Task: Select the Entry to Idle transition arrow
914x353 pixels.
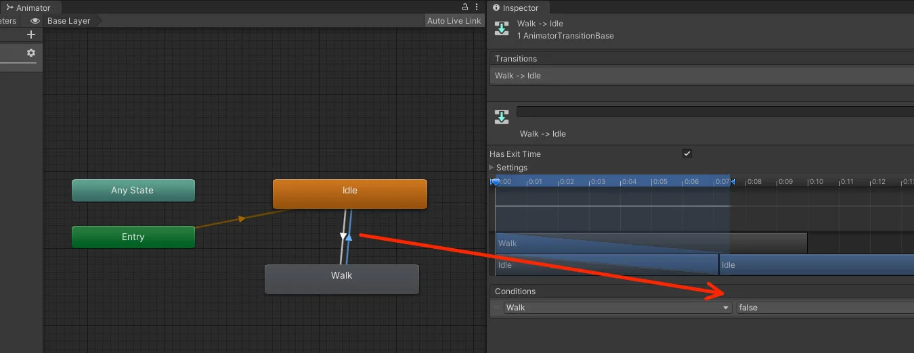Action: (x=241, y=218)
